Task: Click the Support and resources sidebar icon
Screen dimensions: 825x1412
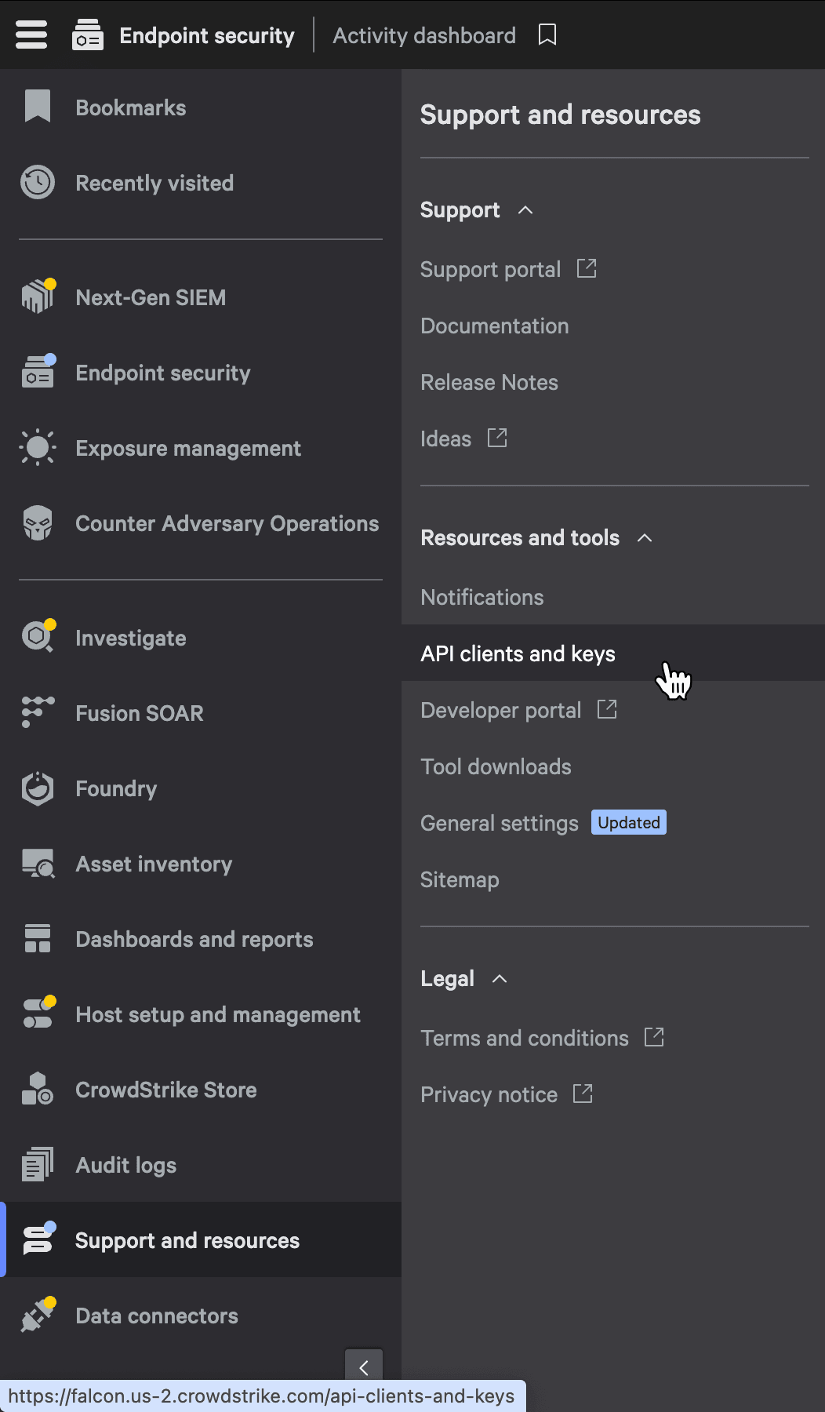Action: tap(38, 1239)
